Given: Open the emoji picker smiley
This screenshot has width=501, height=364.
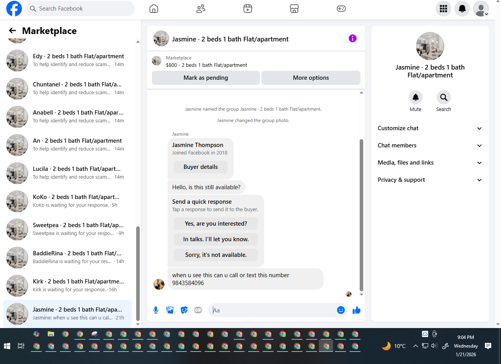Looking at the screenshot, I should (341, 310).
